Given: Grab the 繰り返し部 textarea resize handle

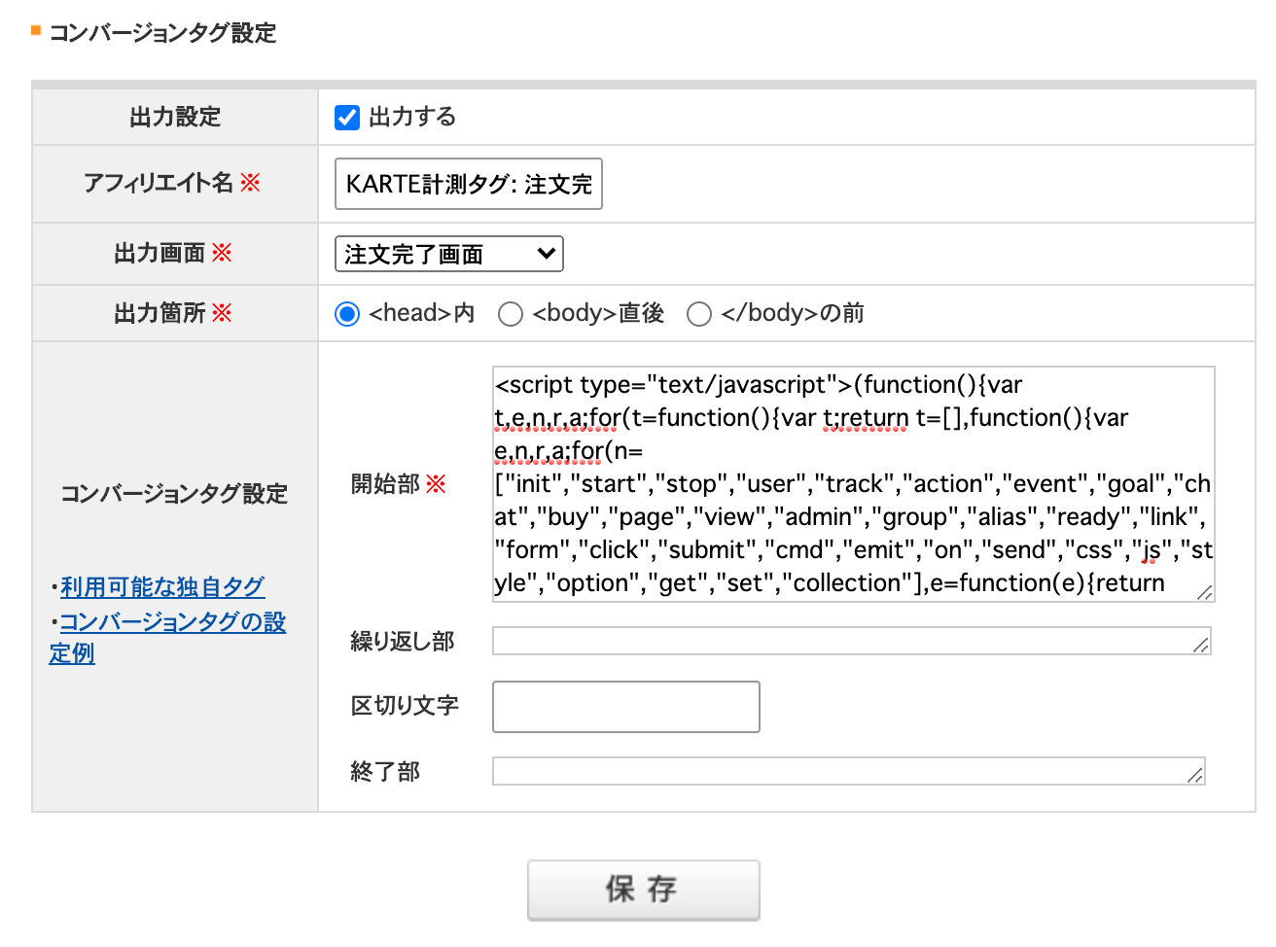Looking at the screenshot, I should [1201, 645].
